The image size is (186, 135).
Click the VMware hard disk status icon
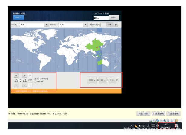coord(151,121)
